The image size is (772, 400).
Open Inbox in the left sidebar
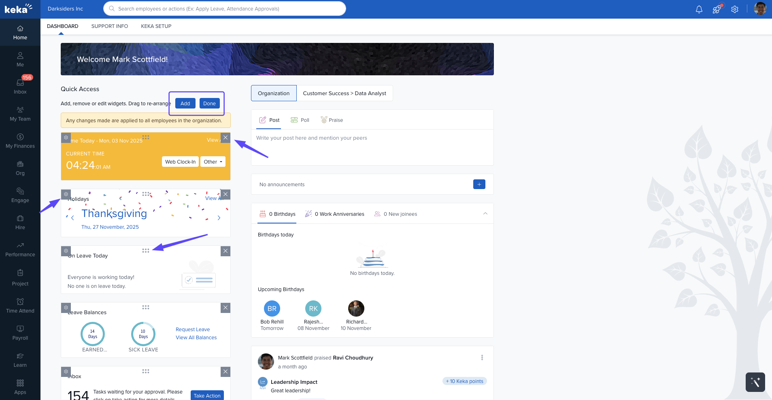click(20, 86)
